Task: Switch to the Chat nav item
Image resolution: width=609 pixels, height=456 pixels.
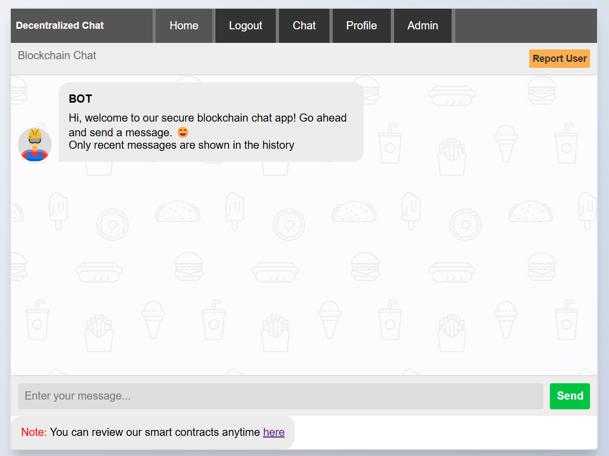Action: [x=304, y=26]
